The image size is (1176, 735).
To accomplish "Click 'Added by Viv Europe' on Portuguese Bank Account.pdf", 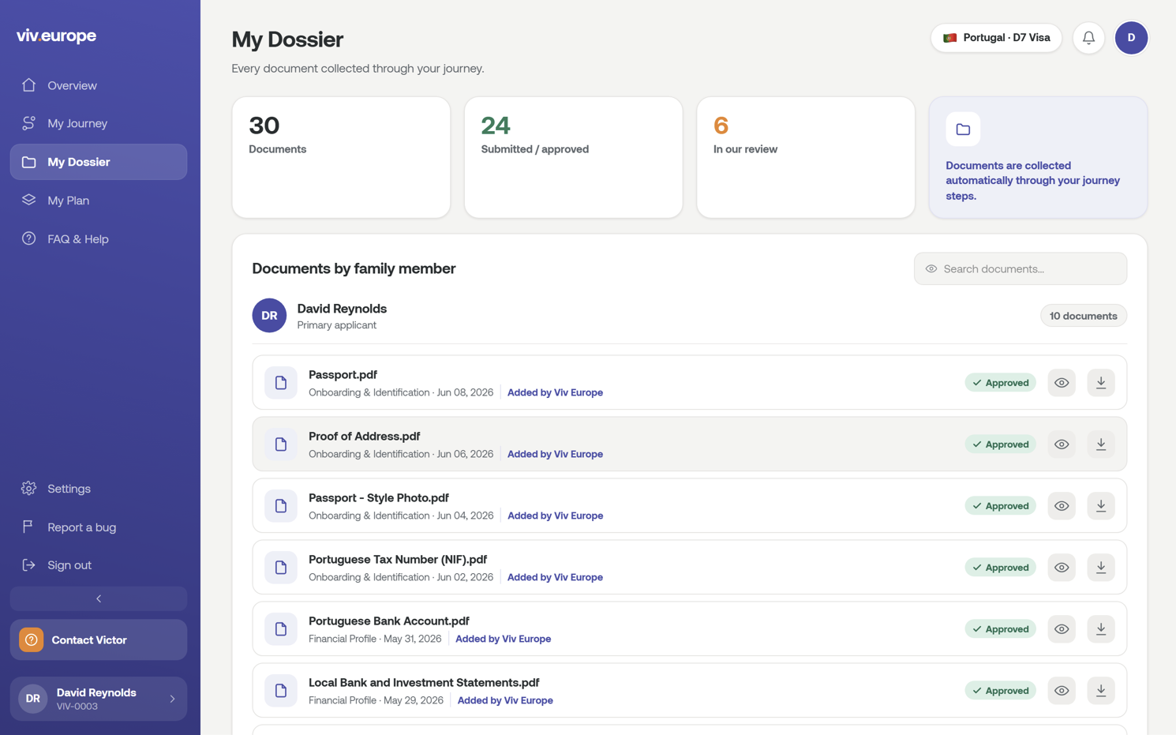I will (503, 639).
